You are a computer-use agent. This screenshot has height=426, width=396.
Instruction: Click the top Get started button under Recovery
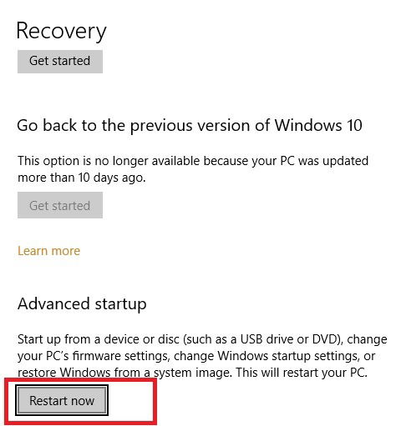point(60,62)
